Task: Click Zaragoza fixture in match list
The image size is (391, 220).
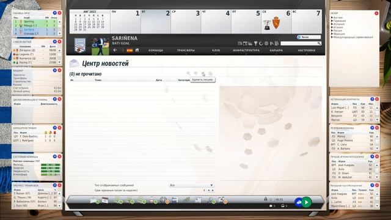Action: [35, 50]
